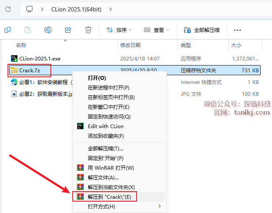Image resolution: width=272 pixels, height=213 pixels.
Task: Click the 731 KB size cell
Action: click(250, 70)
